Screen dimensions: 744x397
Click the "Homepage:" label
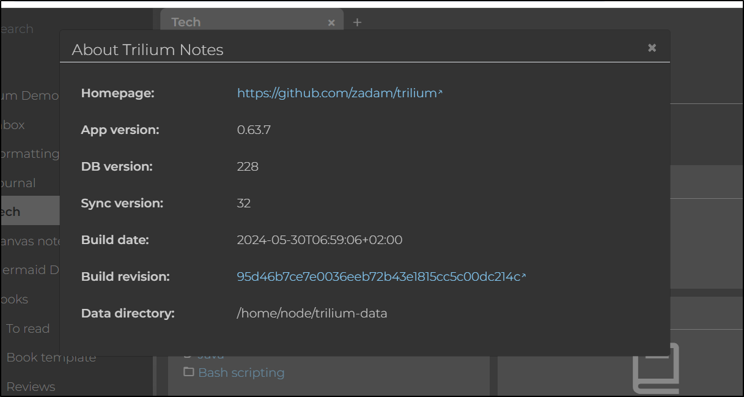118,93
